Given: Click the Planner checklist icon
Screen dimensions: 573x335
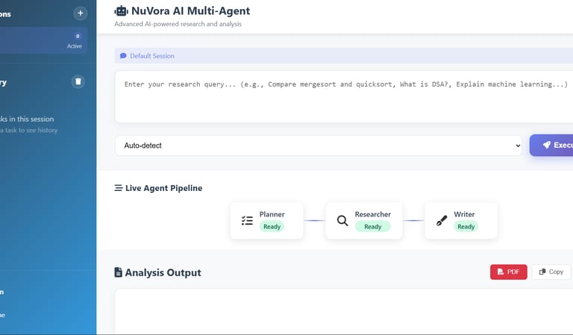Looking at the screenshot, I should 247,220.
